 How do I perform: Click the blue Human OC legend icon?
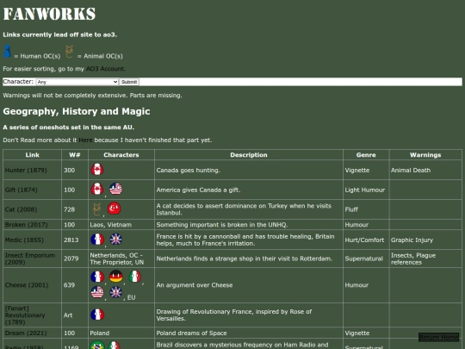(7, 52)
